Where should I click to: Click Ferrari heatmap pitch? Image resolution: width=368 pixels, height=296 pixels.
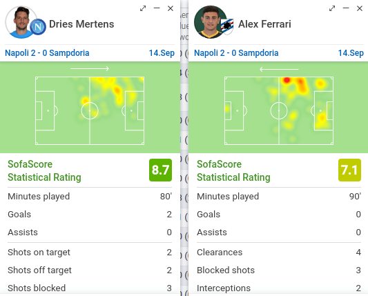tap(279, 110)
